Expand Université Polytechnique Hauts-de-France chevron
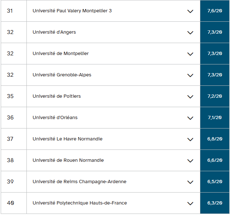 click(190, 203)
